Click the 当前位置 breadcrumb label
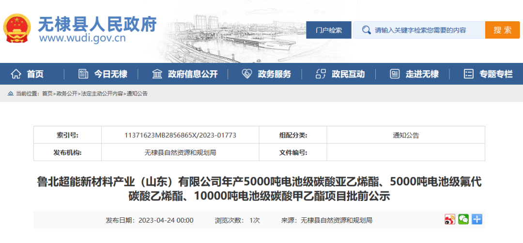The width and height of the screenshot is (523, 243). pos(28,94)
